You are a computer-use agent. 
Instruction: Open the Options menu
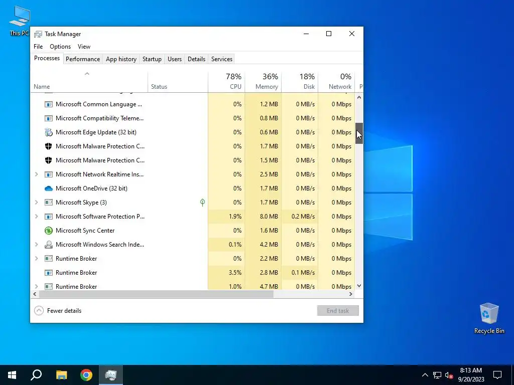coord(60,47)
